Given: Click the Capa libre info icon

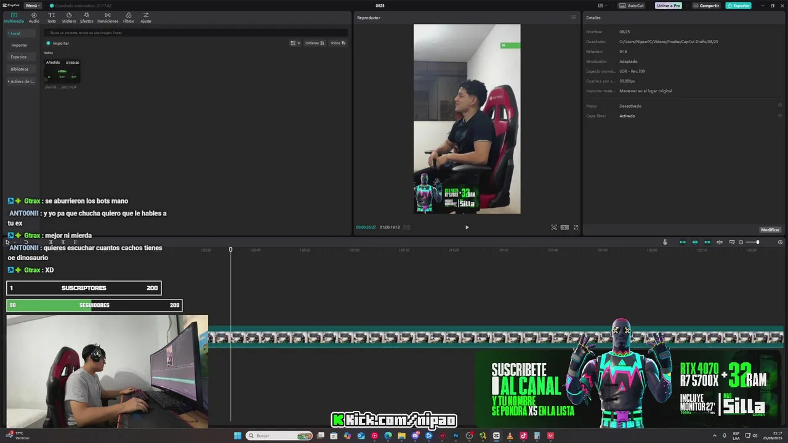Looking at the screenshot, I should click(x=780, y=115).
